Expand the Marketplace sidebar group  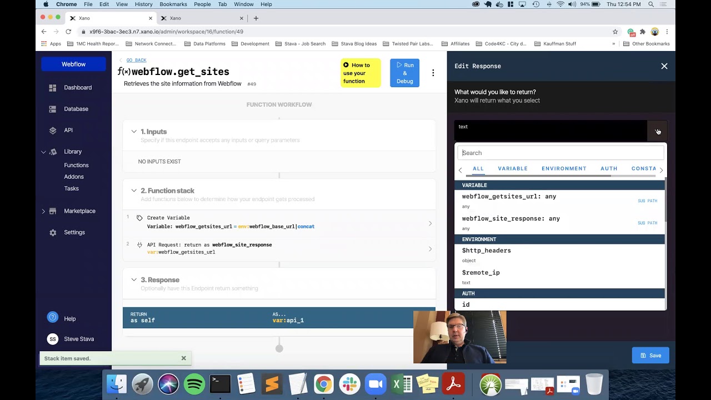pos(43,211)
